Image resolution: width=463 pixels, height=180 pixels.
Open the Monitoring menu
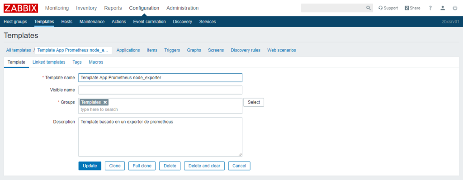(x=57, y=8)
